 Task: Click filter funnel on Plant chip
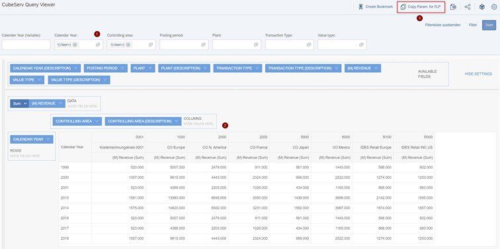tap(151, 68)
